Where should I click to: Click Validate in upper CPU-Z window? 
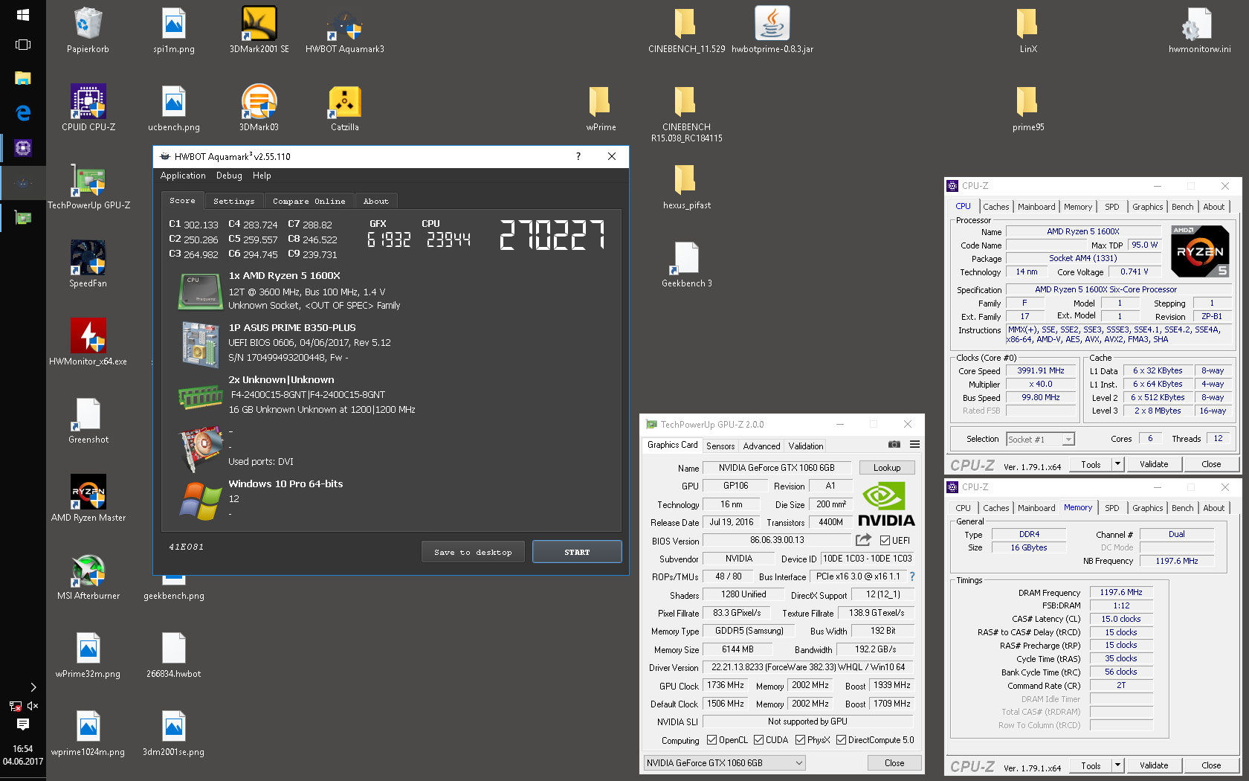[x=1154, y=464]
